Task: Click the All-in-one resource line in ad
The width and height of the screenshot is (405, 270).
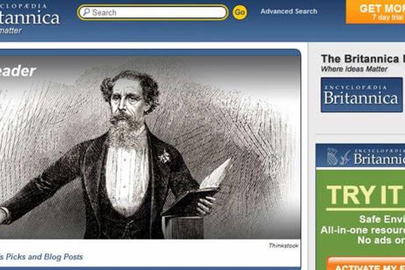Action: 362,230
